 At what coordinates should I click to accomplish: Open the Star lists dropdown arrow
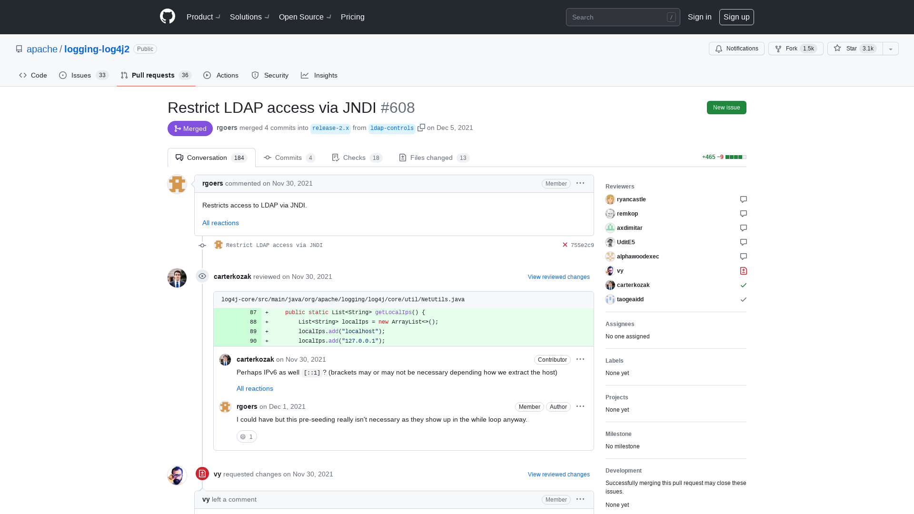click(x=891, y=49)
